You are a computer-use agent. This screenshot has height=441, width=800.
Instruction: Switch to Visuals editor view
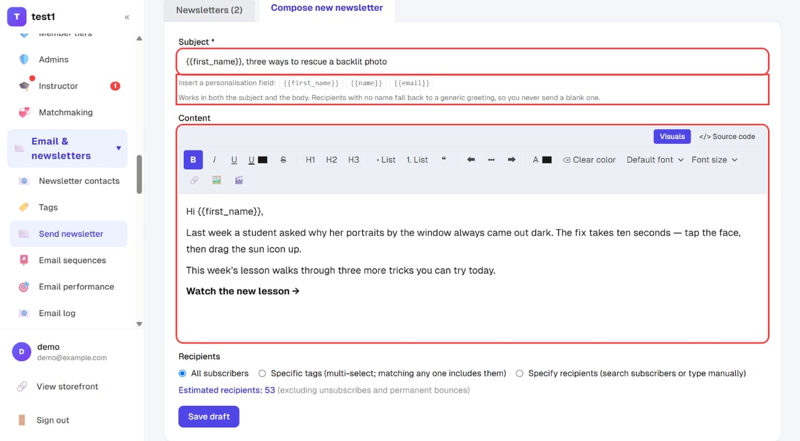coord(672,137)
